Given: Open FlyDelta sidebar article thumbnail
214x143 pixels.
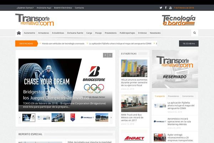Looking at the screenshot, I should point(160,105).
